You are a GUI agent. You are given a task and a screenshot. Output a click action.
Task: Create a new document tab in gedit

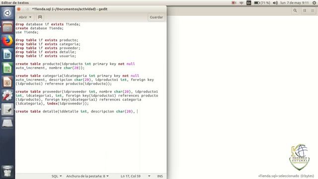pos(40,17)
